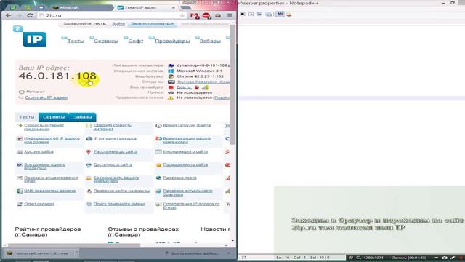Image resolution: width=465 pixels, height=262 pixels.
Task: Click the star icon beside 'Посещаемость сайта'
Action: tap(158, 165)
